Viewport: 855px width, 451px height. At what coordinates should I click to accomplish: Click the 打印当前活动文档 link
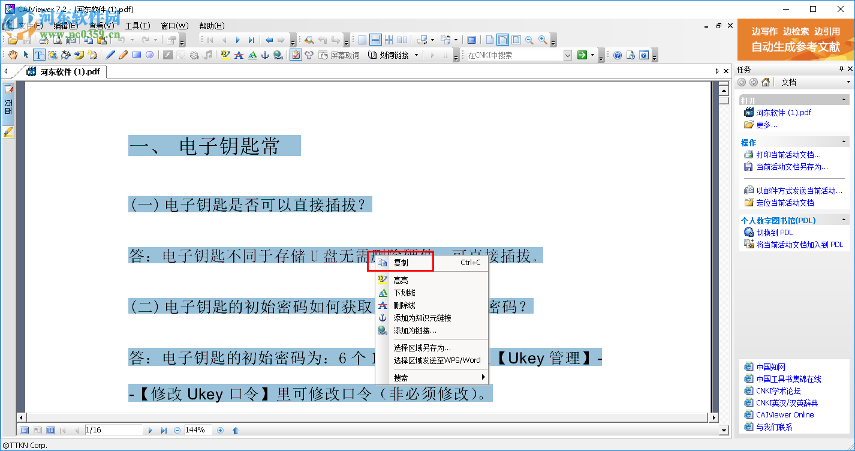(x=788, y=155)
